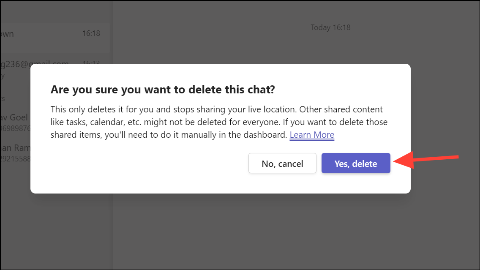
Task: Dismiss dialog using 'No, cancel'
Action: coord(282,163)
